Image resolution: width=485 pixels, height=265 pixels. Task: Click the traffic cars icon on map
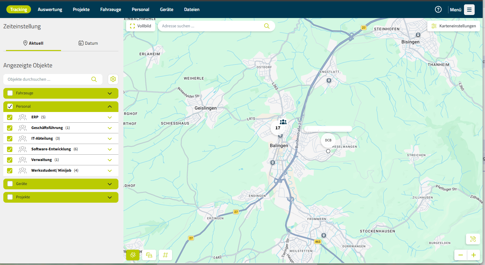pos(149,255)
